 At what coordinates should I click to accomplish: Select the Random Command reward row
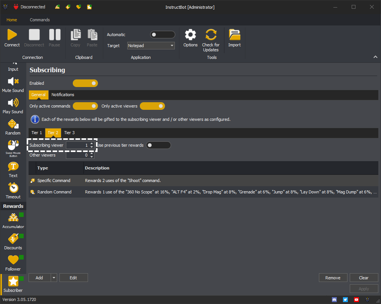(x=203, y=192)
